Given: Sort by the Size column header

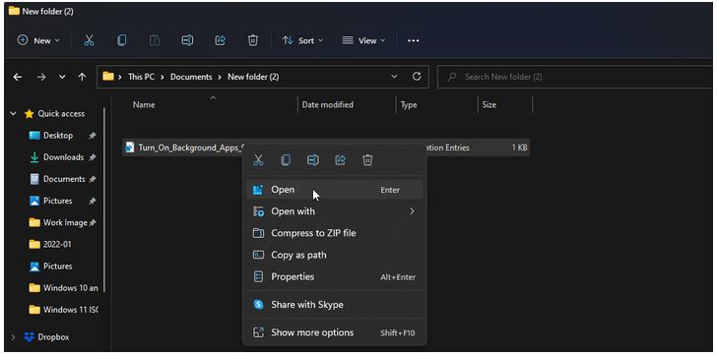Looking at the screenshot, I should [489, 105].
